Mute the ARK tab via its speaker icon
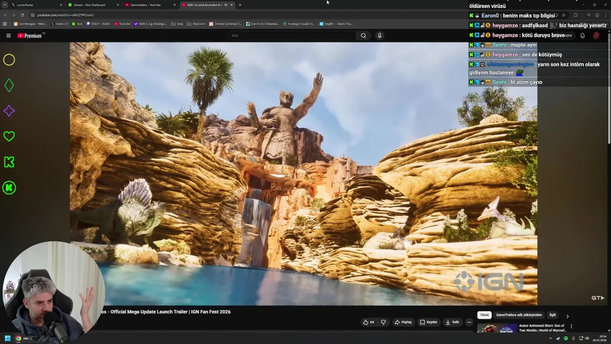 tap(226, 5)
